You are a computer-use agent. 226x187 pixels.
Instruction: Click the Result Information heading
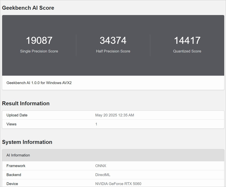click(x=26, y=103)
